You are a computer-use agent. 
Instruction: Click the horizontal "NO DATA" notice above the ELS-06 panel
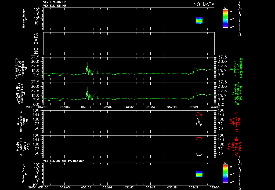tap(204, 4)
